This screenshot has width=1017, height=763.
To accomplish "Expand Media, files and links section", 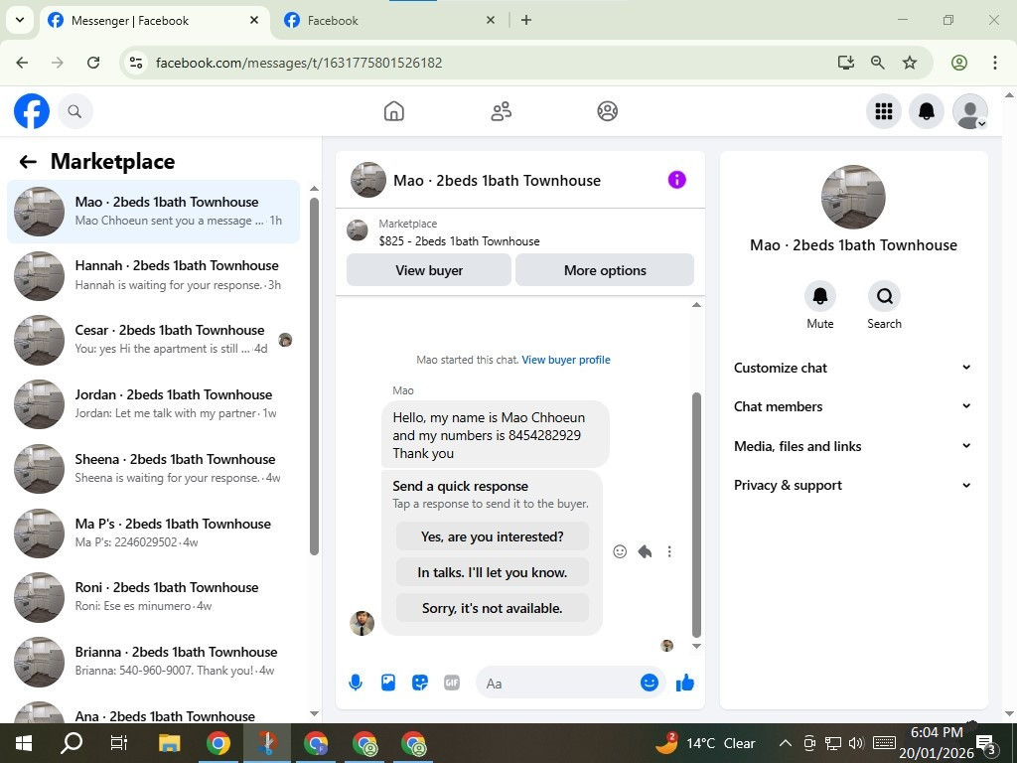I will pyautogui.click(x=853, y=446).
